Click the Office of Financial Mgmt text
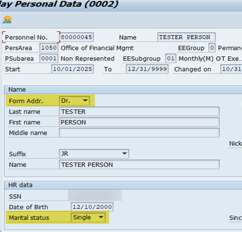 click(97, 48)
